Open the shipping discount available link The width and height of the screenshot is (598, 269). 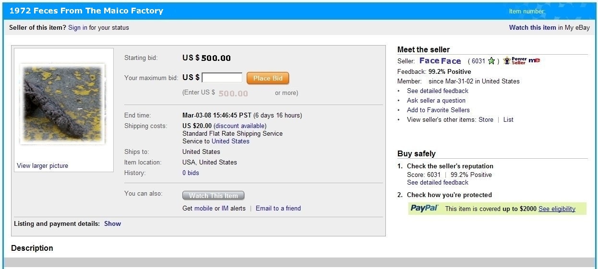pos(239,126)
